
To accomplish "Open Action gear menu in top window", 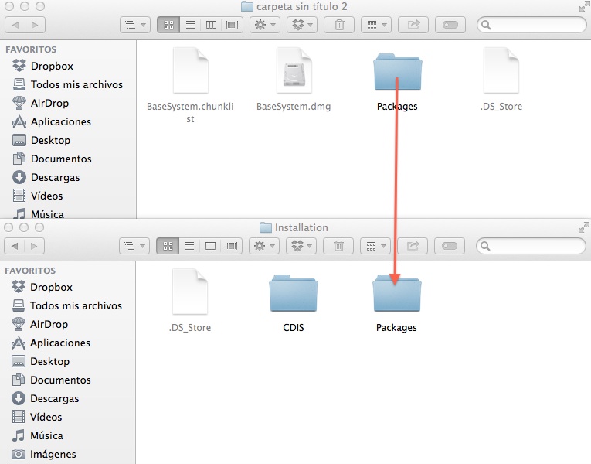I will pos(264,25).
